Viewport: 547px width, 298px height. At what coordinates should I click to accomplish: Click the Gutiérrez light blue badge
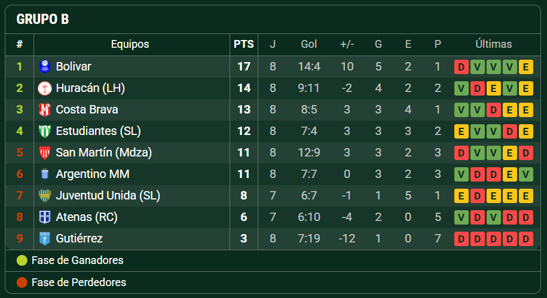[x=45, y=239]
